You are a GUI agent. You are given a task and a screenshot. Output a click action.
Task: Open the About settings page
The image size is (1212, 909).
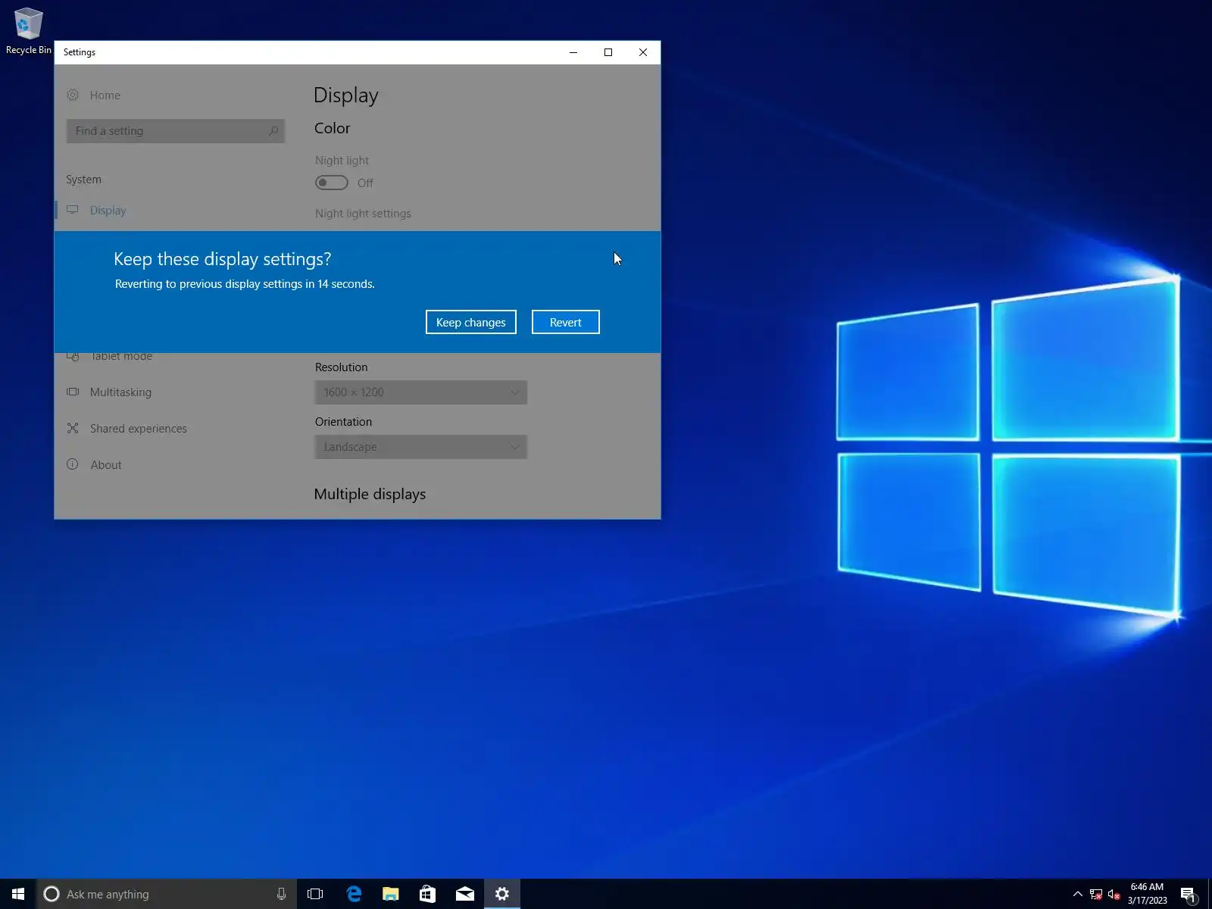105,464
